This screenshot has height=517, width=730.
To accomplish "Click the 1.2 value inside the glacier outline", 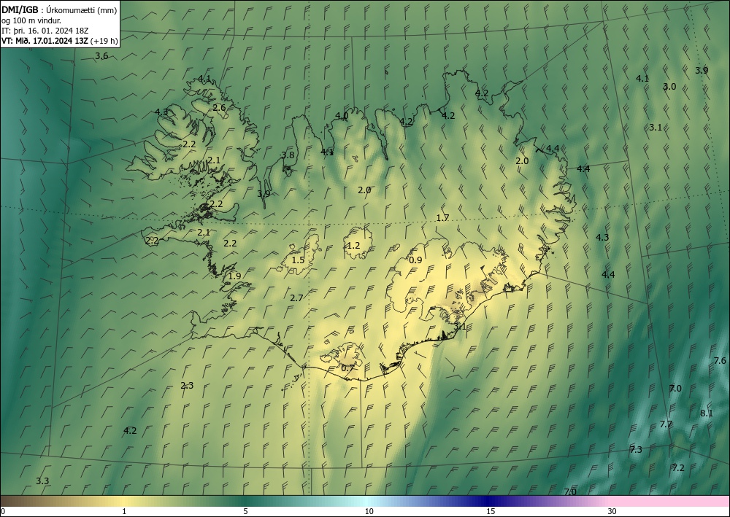I will [354, 246].
